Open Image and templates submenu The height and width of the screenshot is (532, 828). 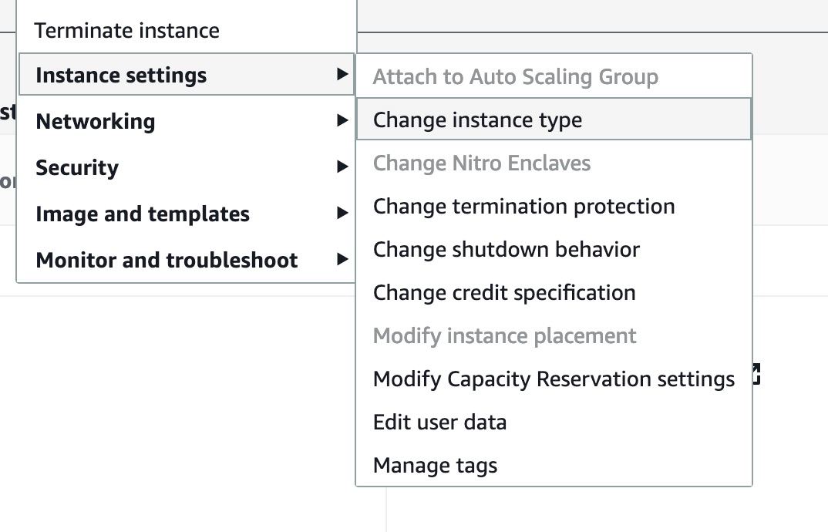click(187, 214)
